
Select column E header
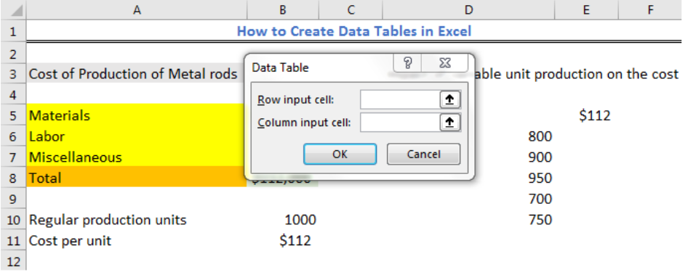586,10
